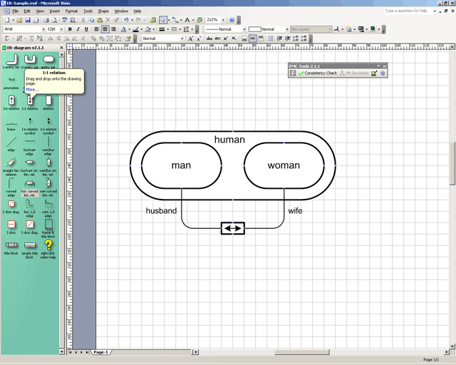
Task: Pick the 1:n relation stencil shape
Action: pyautogui.click(x=11, y=101)
